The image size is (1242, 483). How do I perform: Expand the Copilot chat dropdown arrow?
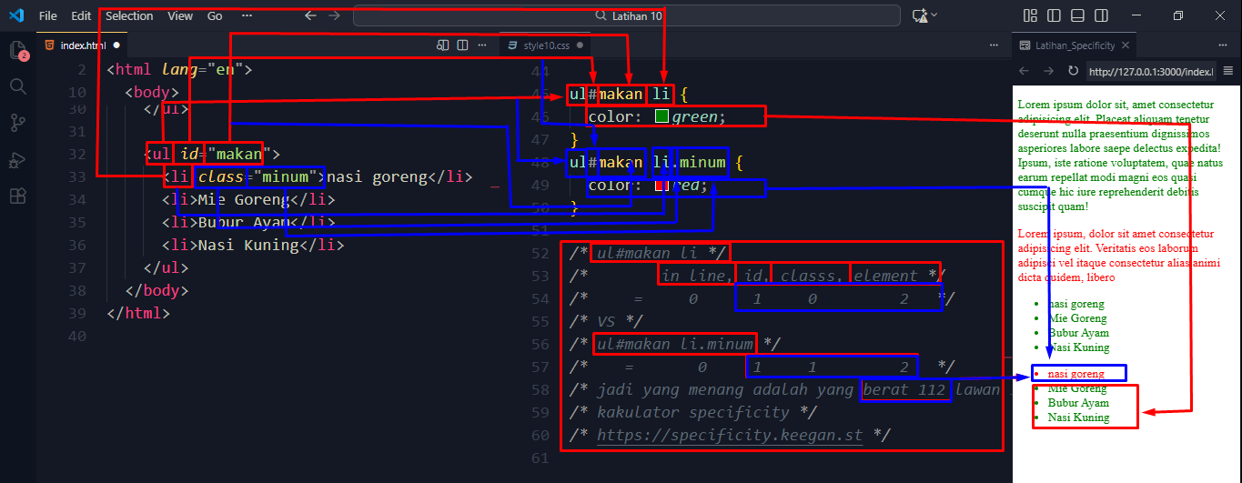pos(934,15)
